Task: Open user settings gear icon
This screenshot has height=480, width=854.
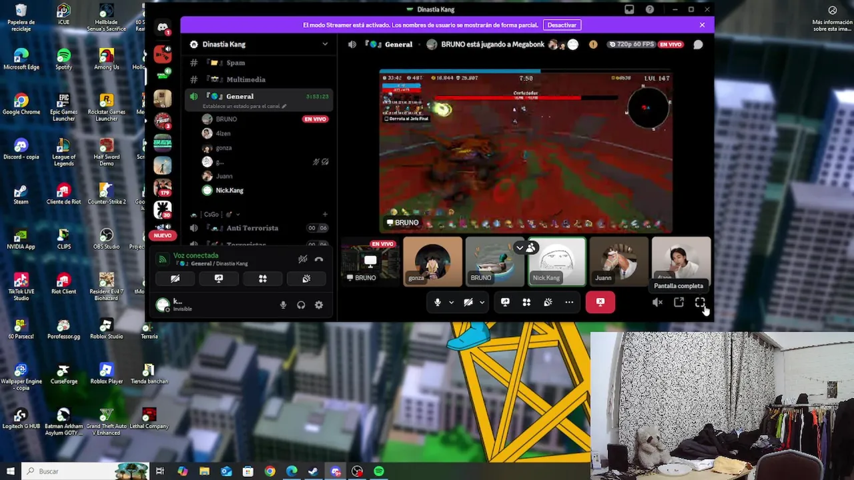Action: (x=319, y=305)
